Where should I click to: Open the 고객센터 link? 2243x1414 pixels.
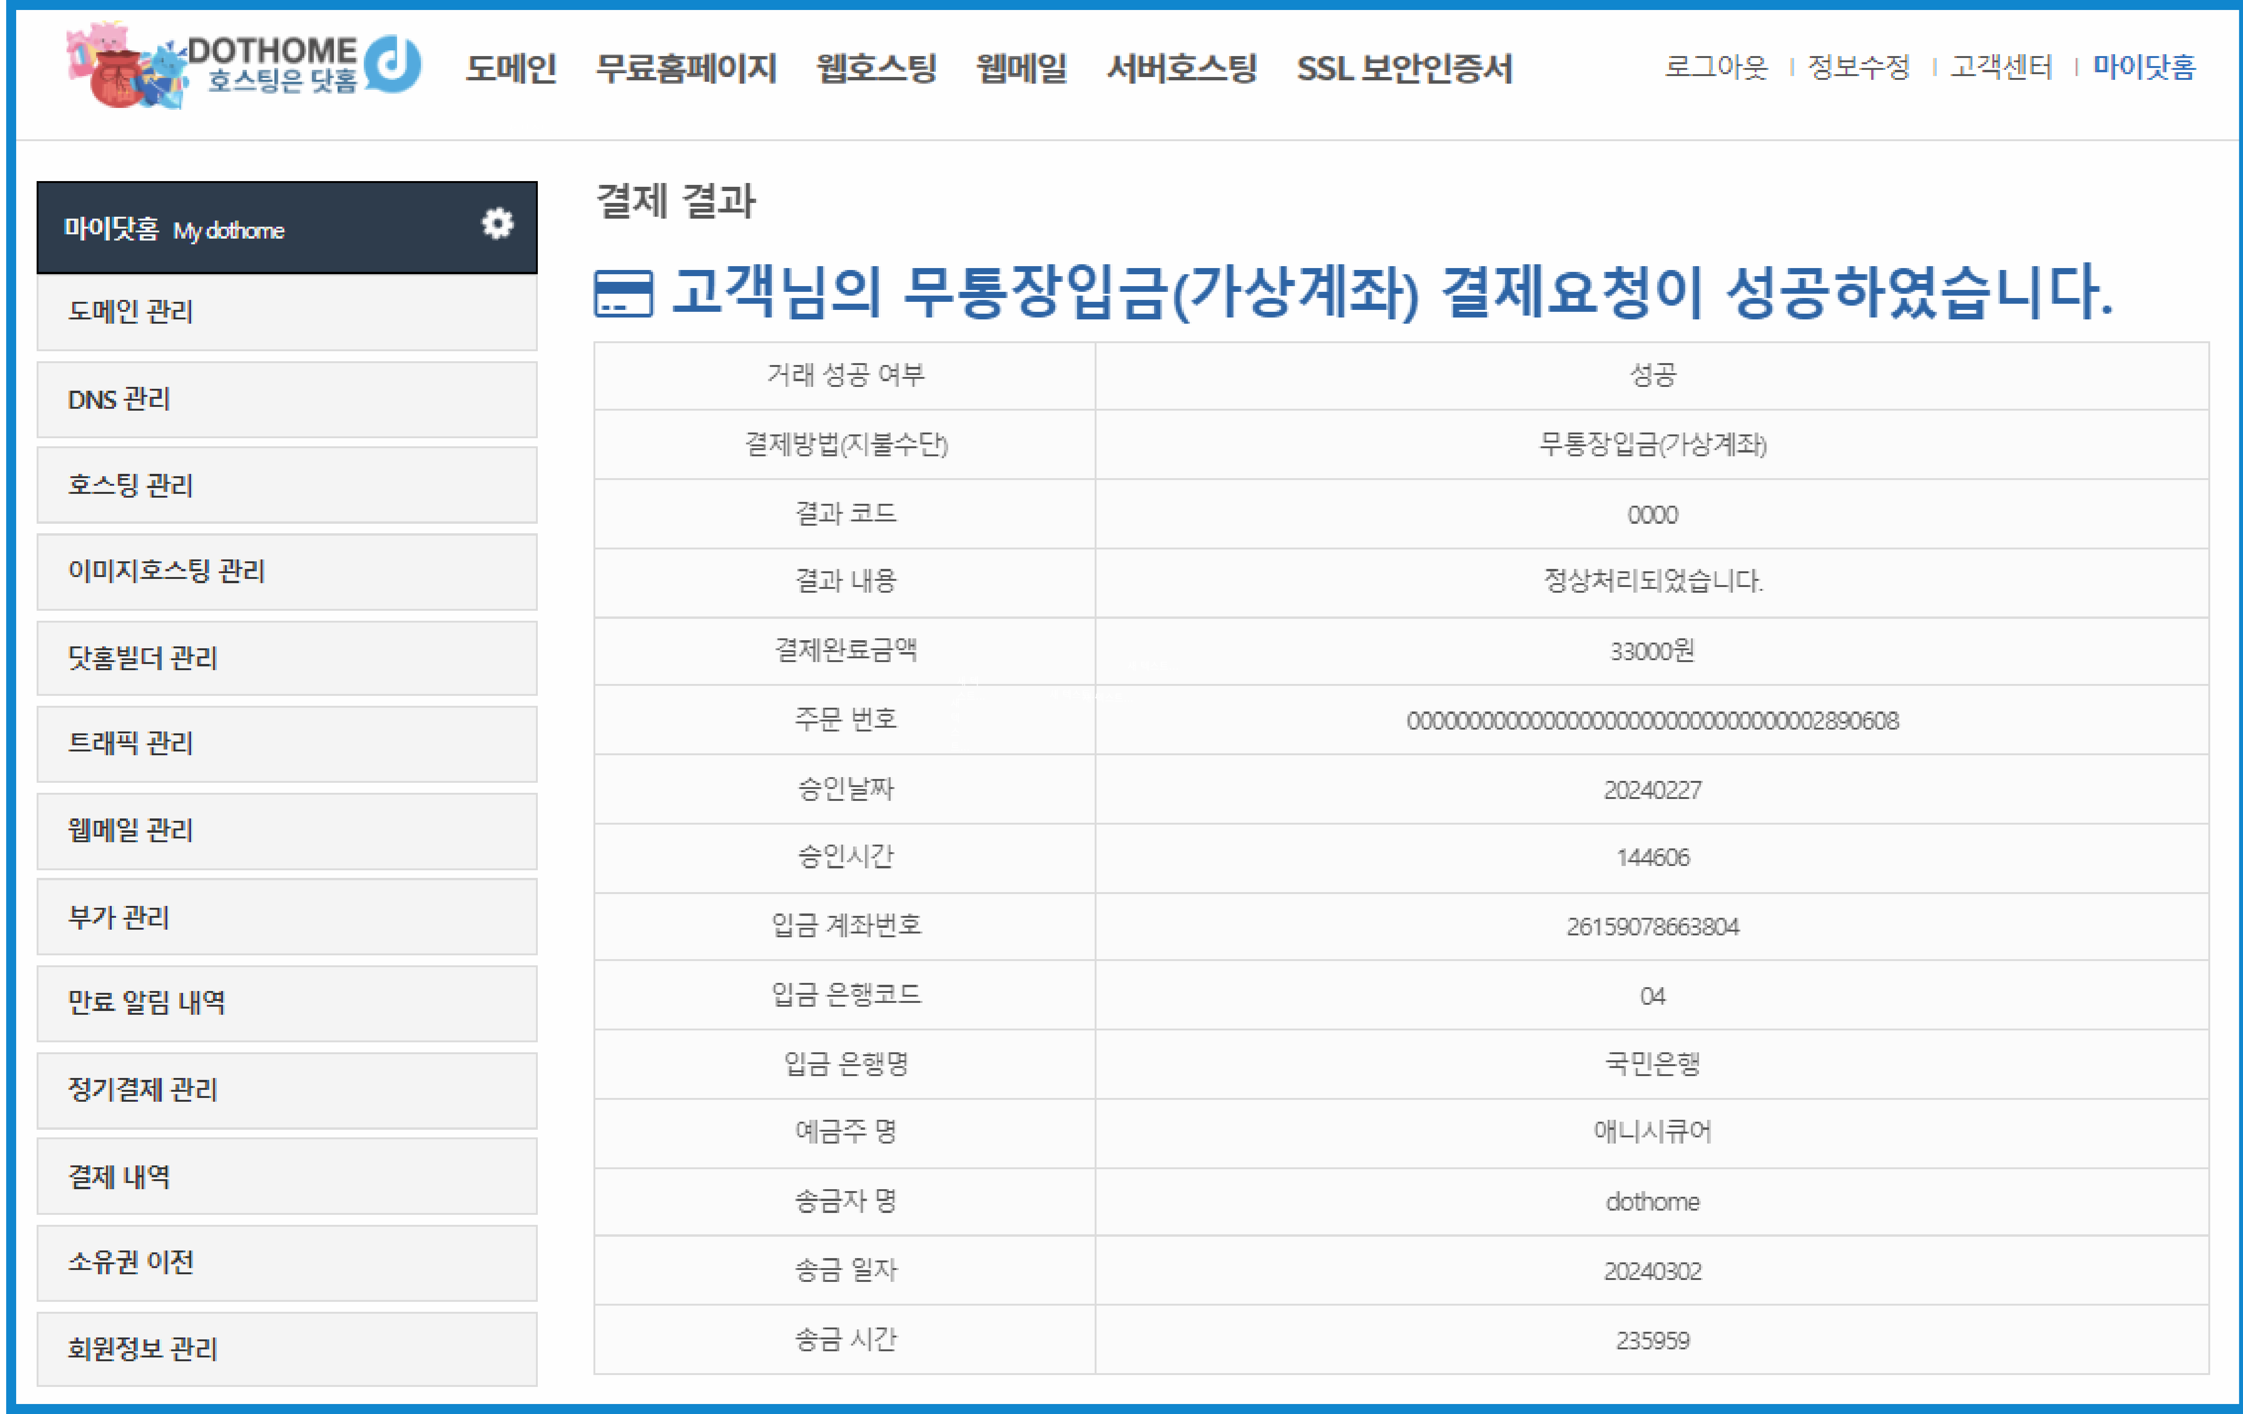click(x=2001, y=67)
